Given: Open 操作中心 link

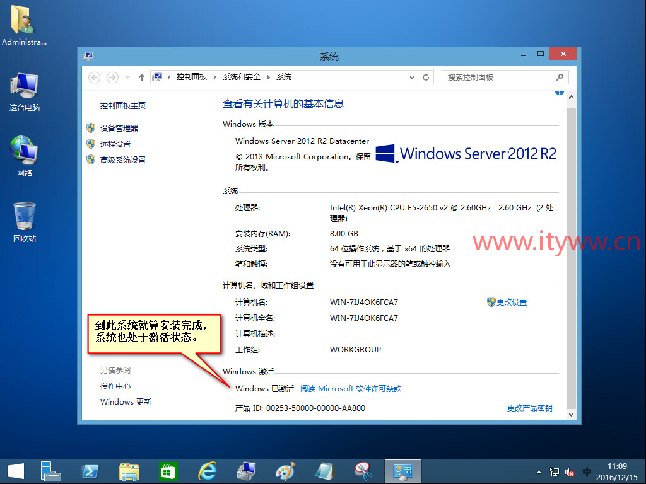Looking at the screenshot, I should pyautogui.click(x=115, y=386).
